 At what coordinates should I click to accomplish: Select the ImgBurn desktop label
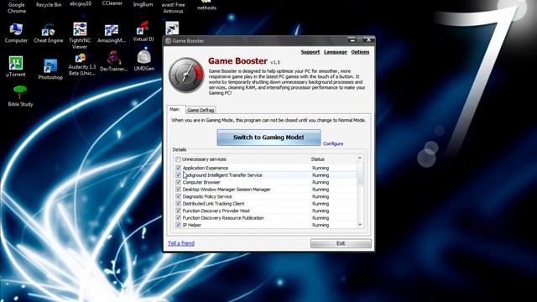(143, 4)
